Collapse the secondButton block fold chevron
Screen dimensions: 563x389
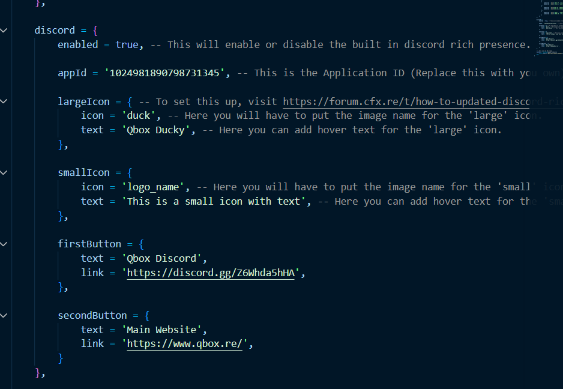click(x=4, y=315)
